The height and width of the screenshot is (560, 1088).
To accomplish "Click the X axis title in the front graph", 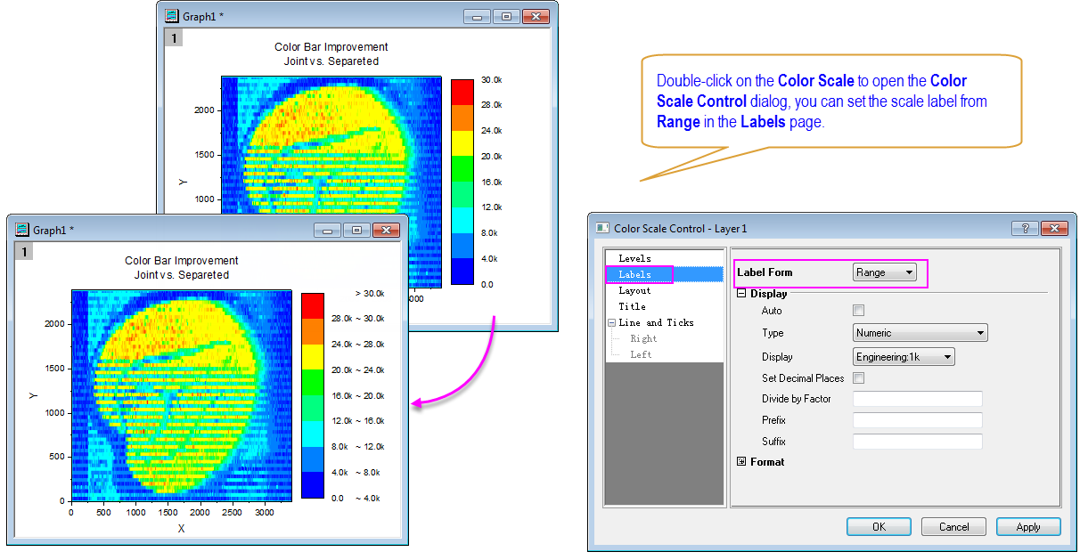I will pos(181,528).
